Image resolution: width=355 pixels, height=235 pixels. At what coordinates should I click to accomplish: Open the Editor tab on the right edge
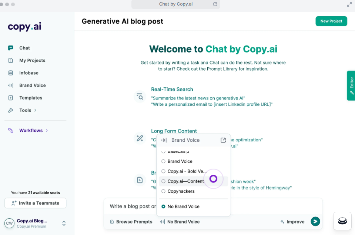(x=351, y=85)
